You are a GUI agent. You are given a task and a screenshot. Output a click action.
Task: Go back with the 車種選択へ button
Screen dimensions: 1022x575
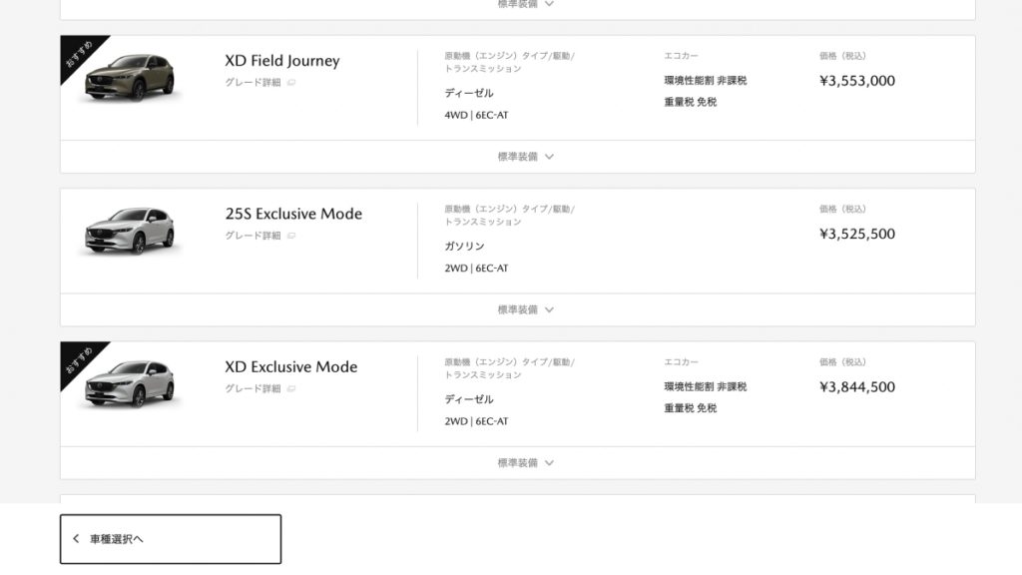171,539
